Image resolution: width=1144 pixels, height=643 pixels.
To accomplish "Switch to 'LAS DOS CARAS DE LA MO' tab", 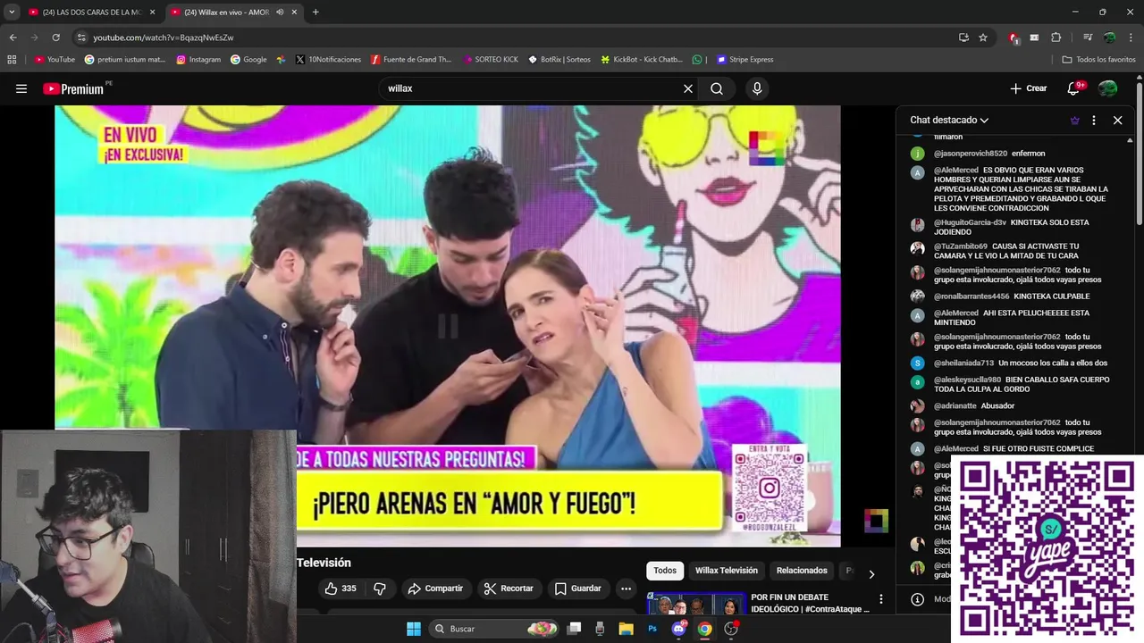I will 92,13.
